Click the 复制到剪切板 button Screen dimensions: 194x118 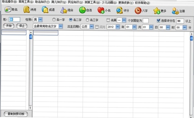(x=16, y=114)
